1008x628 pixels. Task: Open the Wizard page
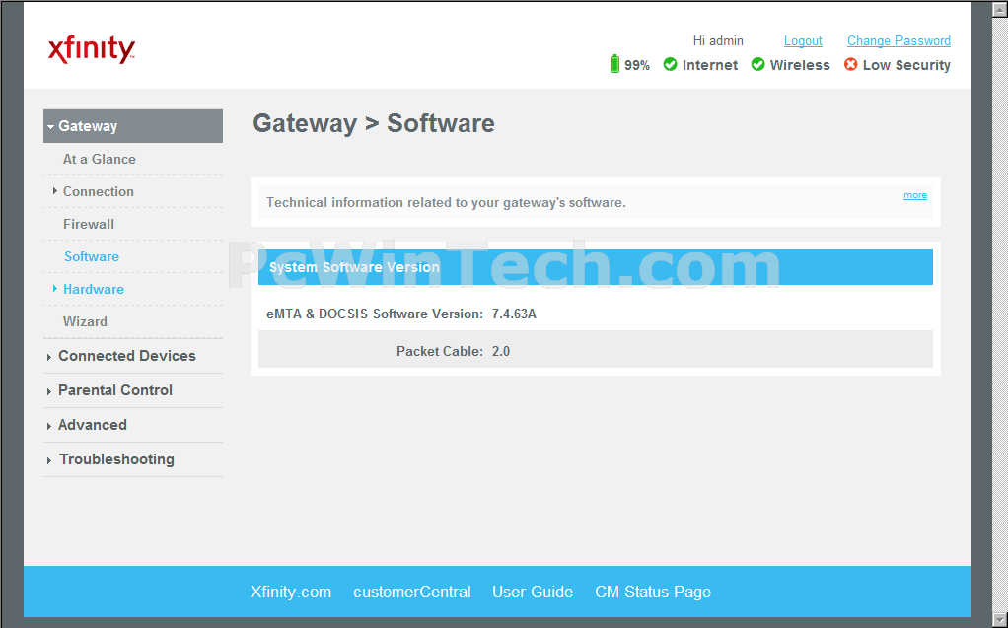pos(85,321)
